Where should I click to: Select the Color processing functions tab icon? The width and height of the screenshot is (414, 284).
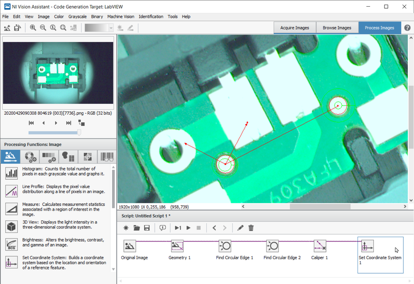click(x=29, y=157)
